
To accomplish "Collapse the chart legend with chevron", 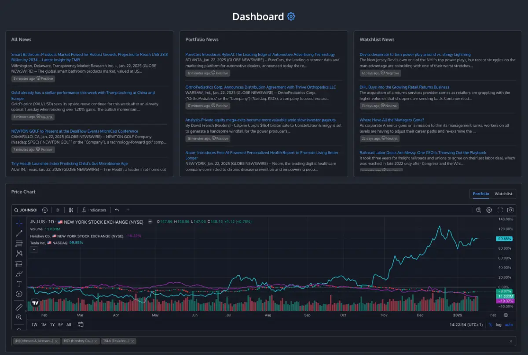I will pyautogui.click(x=34, y=249).
